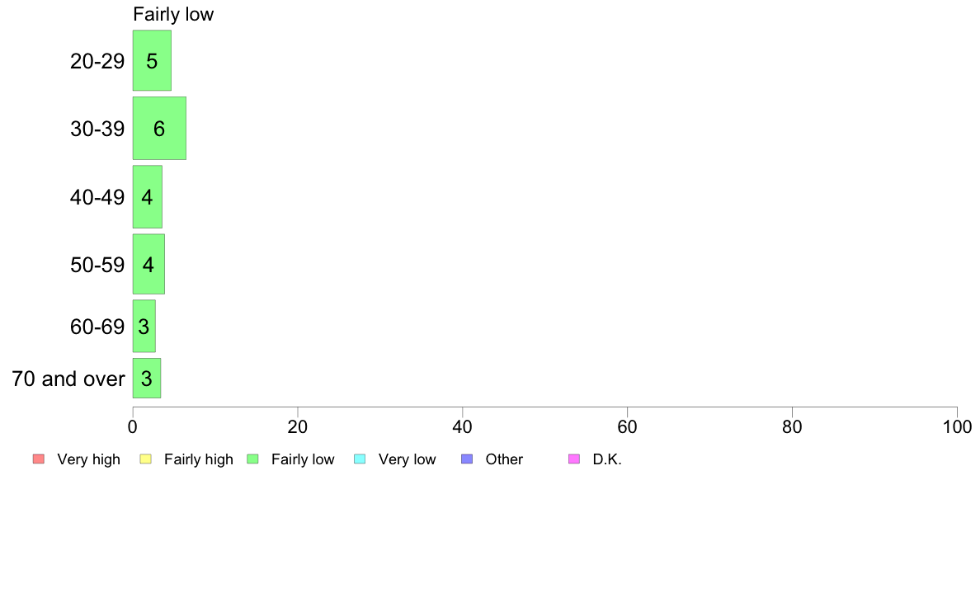Click the blue Other legend swatch
Screen dimensions: 980x607
467,459
